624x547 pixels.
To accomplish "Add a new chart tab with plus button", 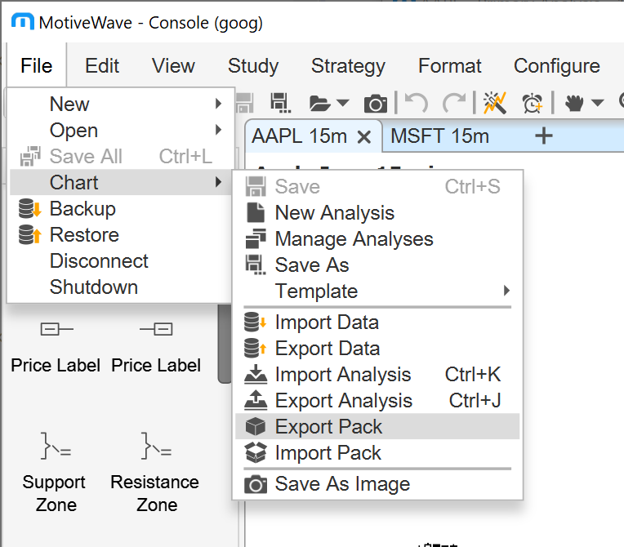I will coord(543,136).
